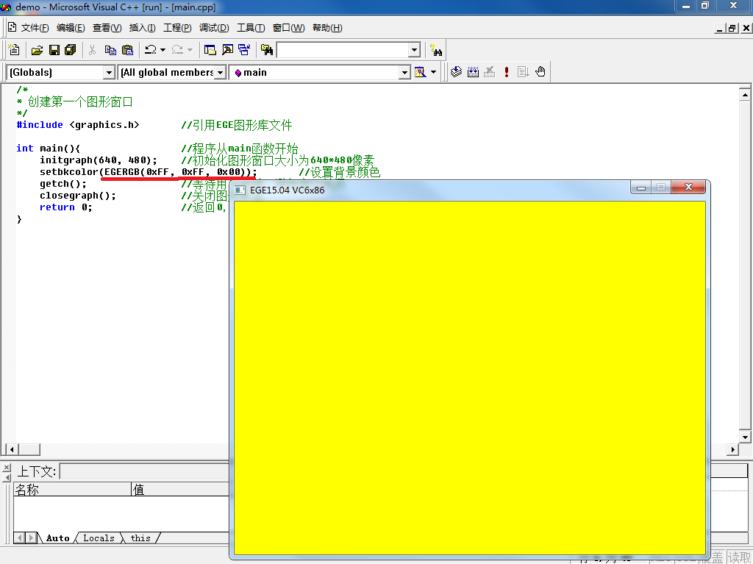Click the Open file folder icon
Viewport: 753px width, 564px height.
37,50
